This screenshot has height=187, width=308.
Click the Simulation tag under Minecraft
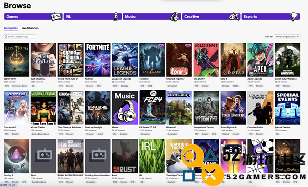(x=172, y=134)
